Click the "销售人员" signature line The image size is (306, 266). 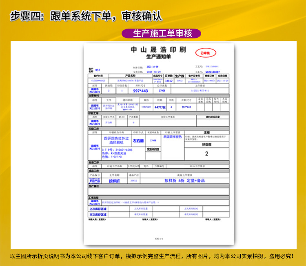pos(97,219)
